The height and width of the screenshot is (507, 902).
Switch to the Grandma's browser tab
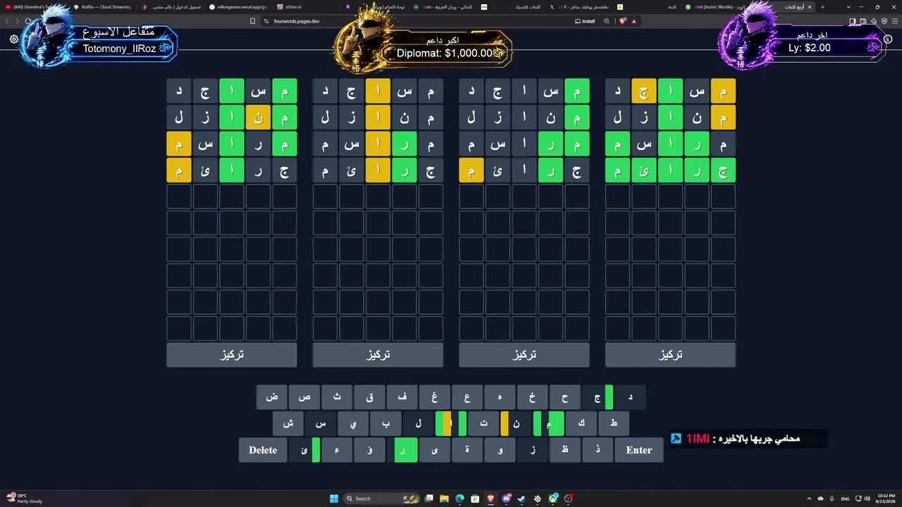click(34, 6)
